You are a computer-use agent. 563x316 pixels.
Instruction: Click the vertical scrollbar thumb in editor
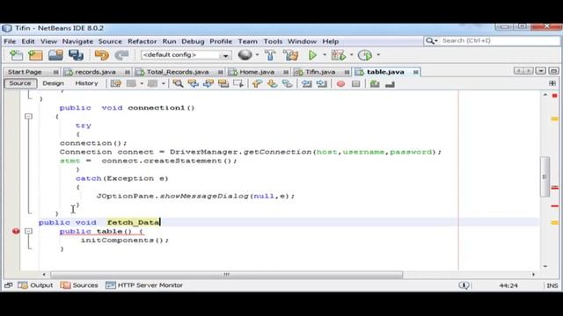coord(545,176)
